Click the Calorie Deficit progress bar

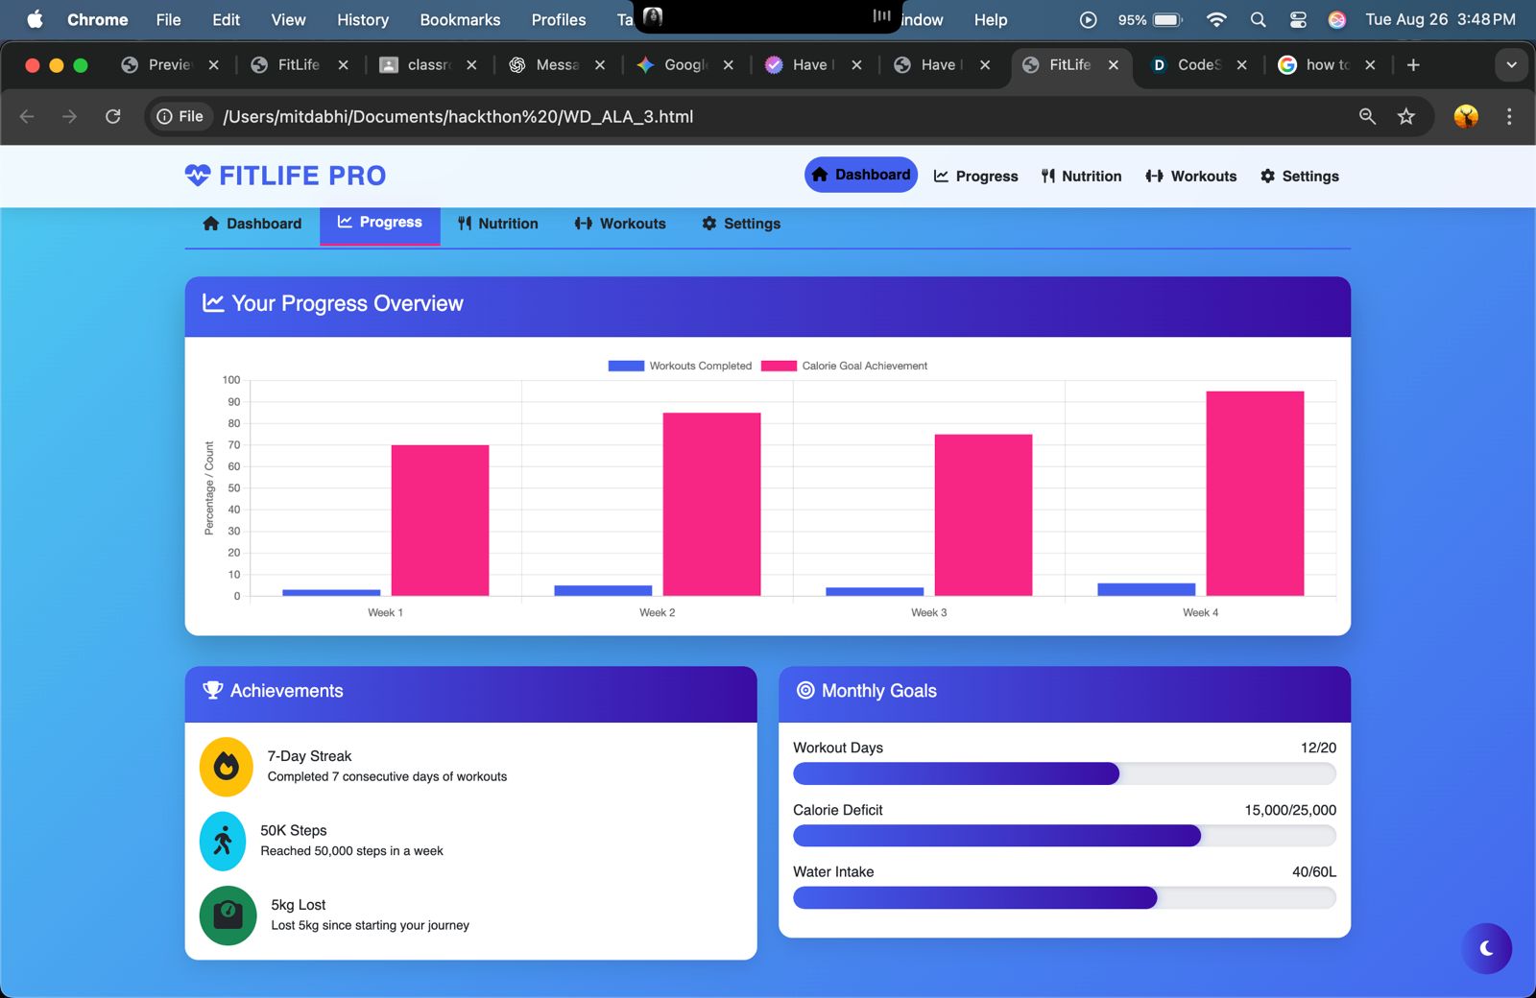(1065, 836)
